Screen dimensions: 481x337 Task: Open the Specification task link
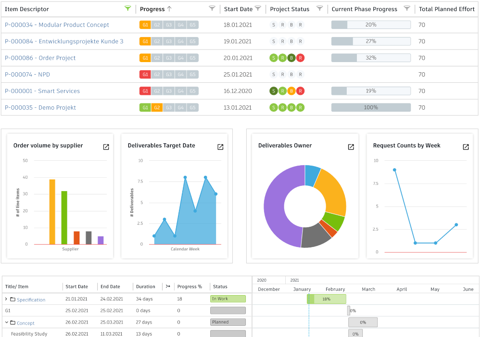[x=31, y=300]
